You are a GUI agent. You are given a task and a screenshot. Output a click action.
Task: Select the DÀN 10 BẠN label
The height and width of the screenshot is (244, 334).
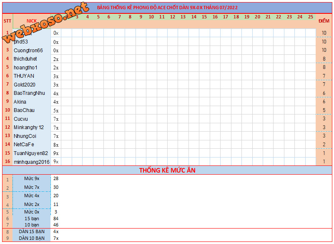pyautogui.click(x=32, y=238)
